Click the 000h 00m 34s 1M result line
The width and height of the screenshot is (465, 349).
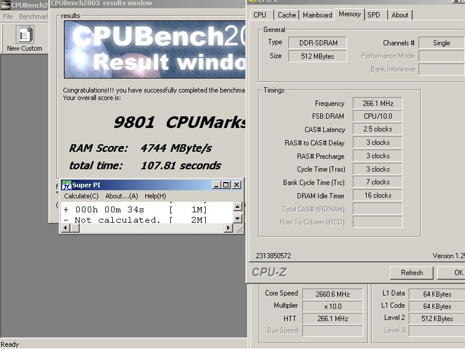point(135,209)
